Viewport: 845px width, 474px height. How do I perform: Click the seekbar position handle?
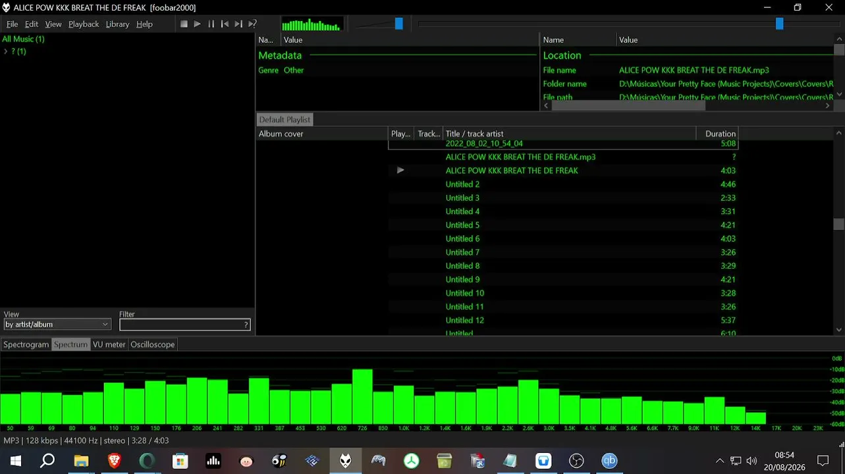pyautogui.click(x=779, y=24)
